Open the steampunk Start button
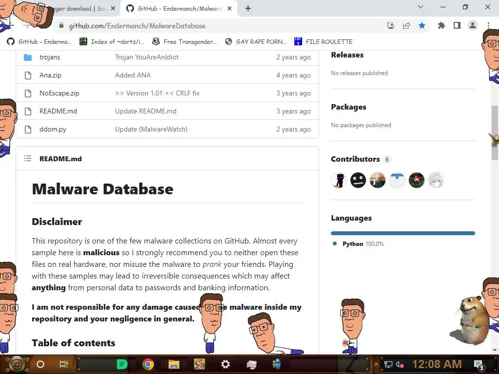Viewport: 499px width, 374px height. 17,364
